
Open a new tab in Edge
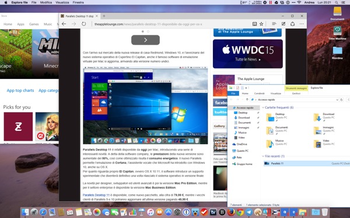point(104,16)
